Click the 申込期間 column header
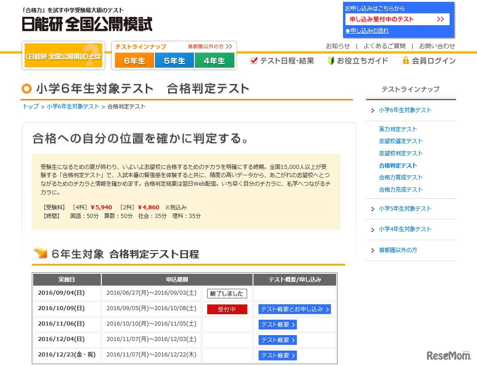477x366 pixels. click(x=177, y=280)
